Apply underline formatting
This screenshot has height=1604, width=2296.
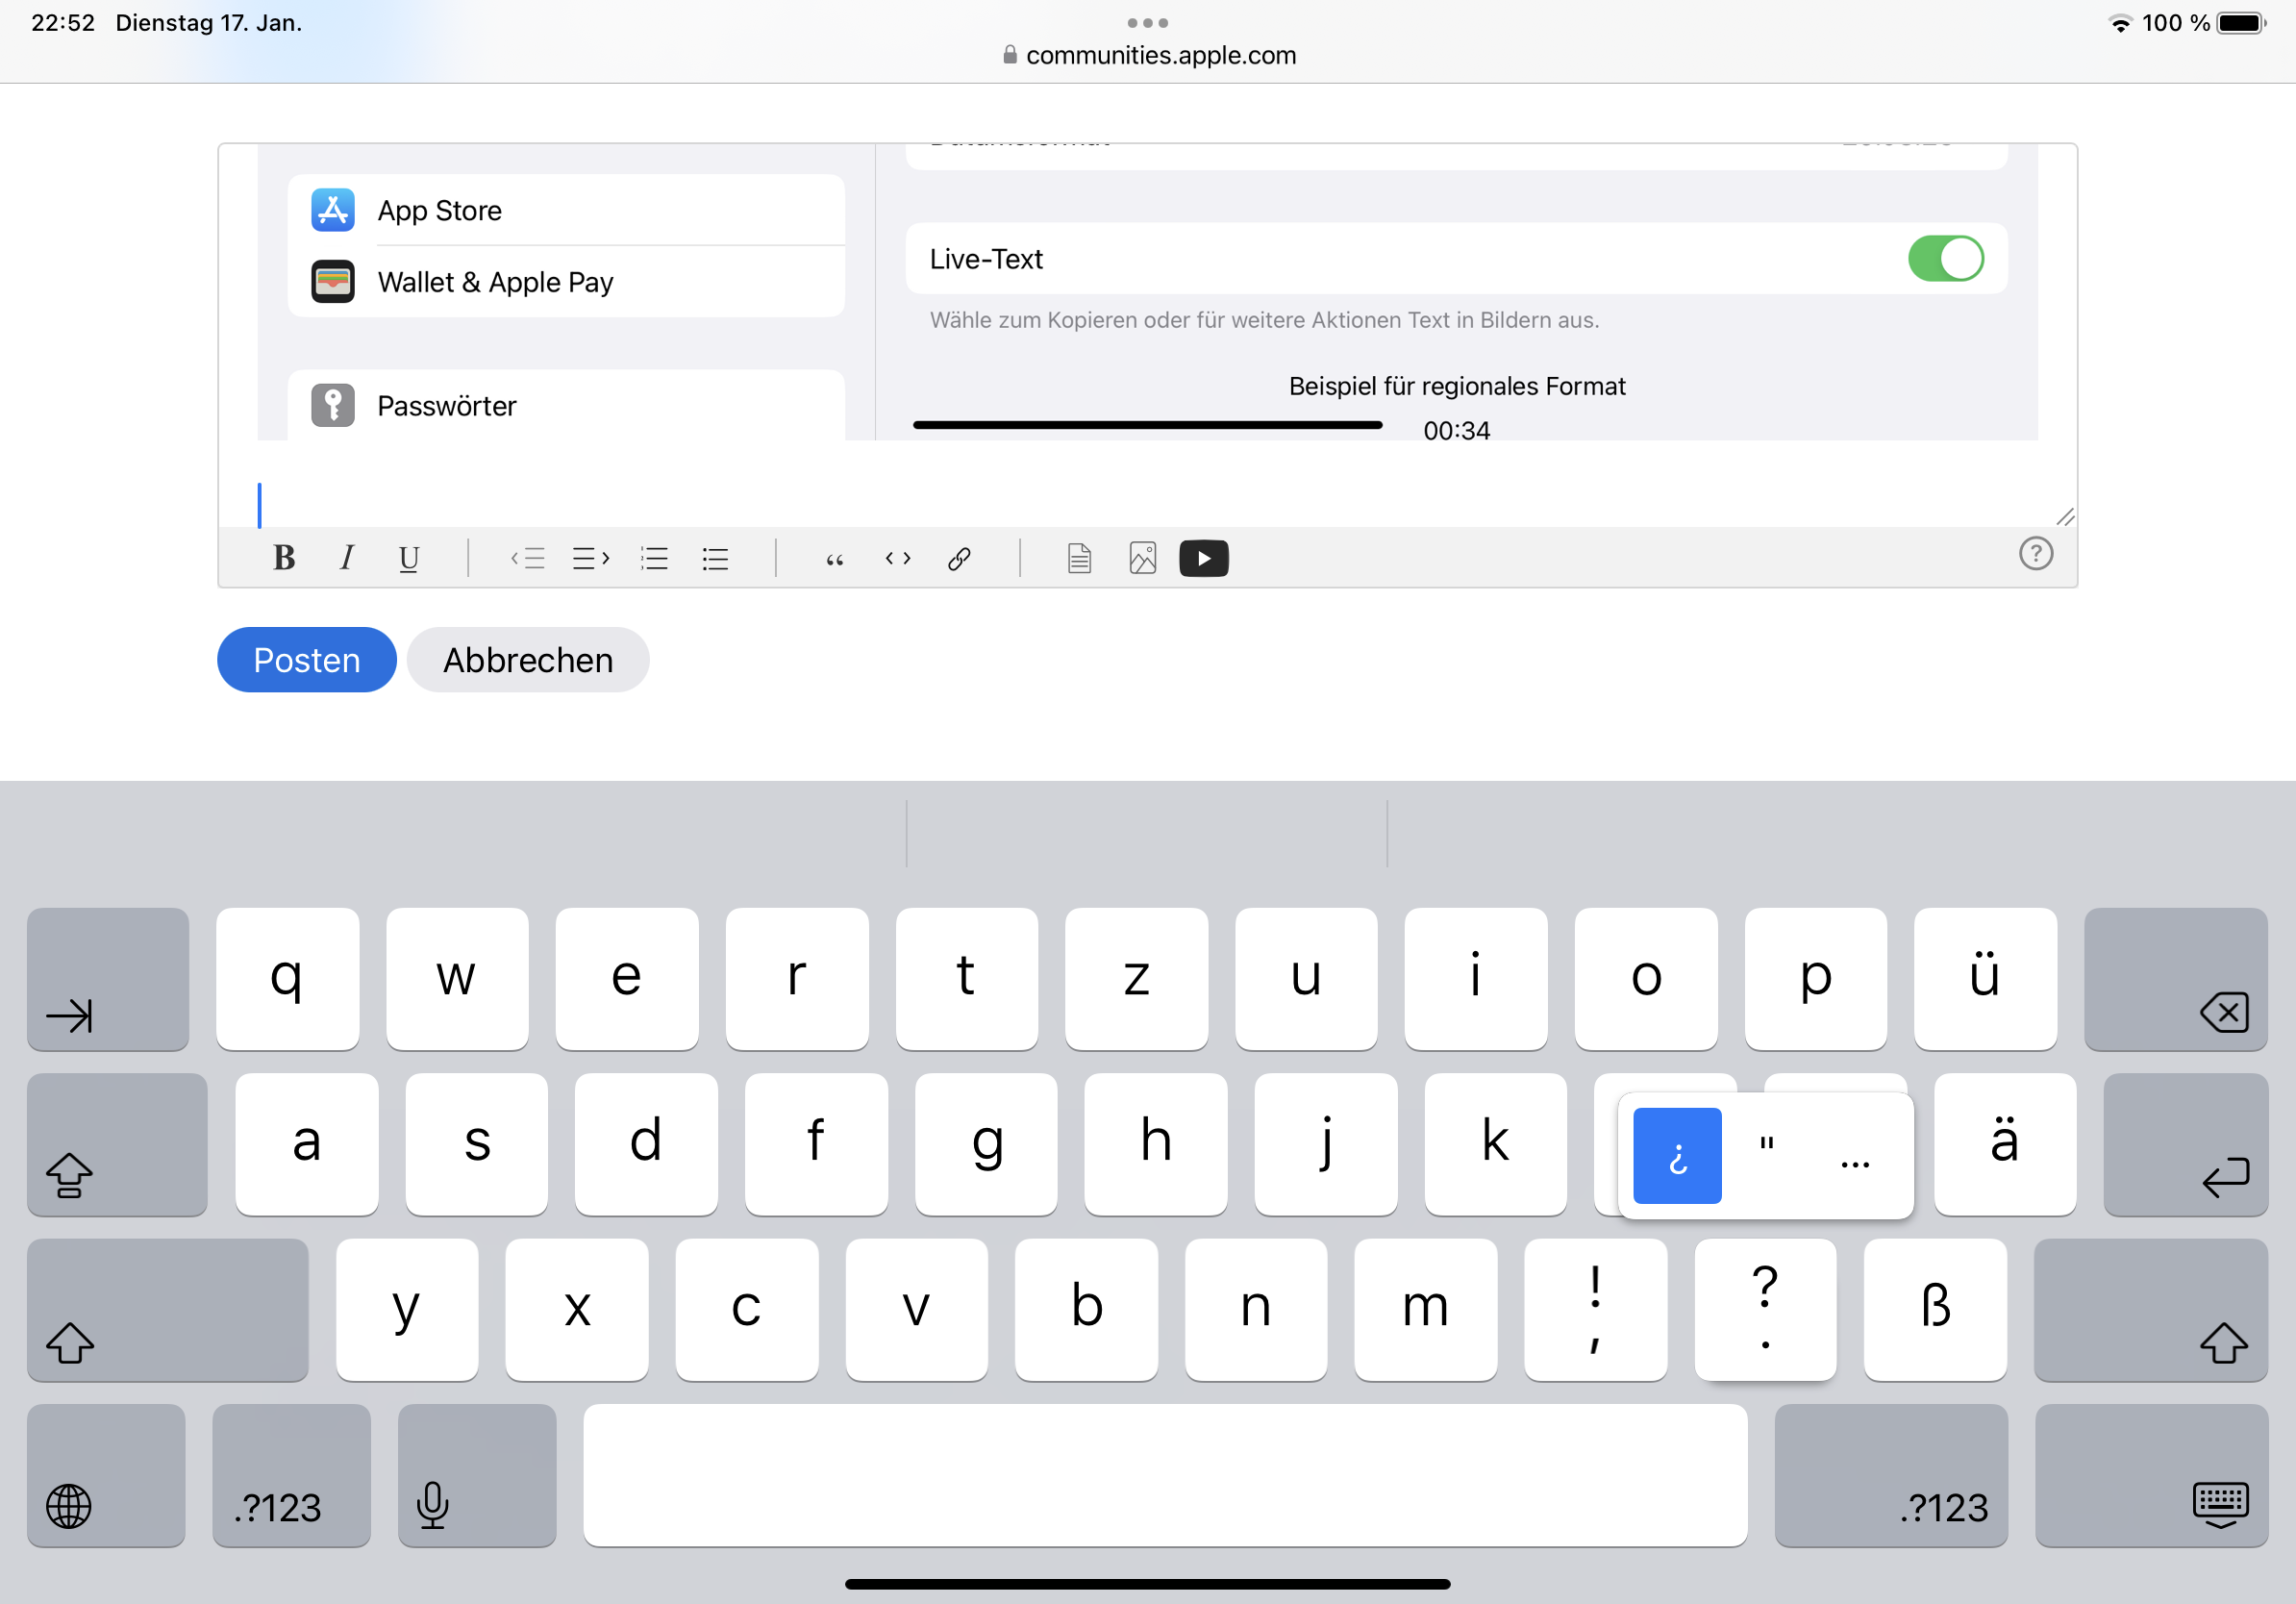(x=408, y=558)
